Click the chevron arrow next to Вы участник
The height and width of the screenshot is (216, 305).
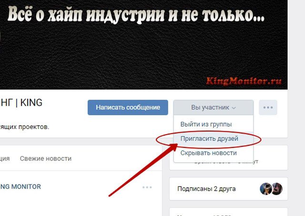(x=234, y=108)
